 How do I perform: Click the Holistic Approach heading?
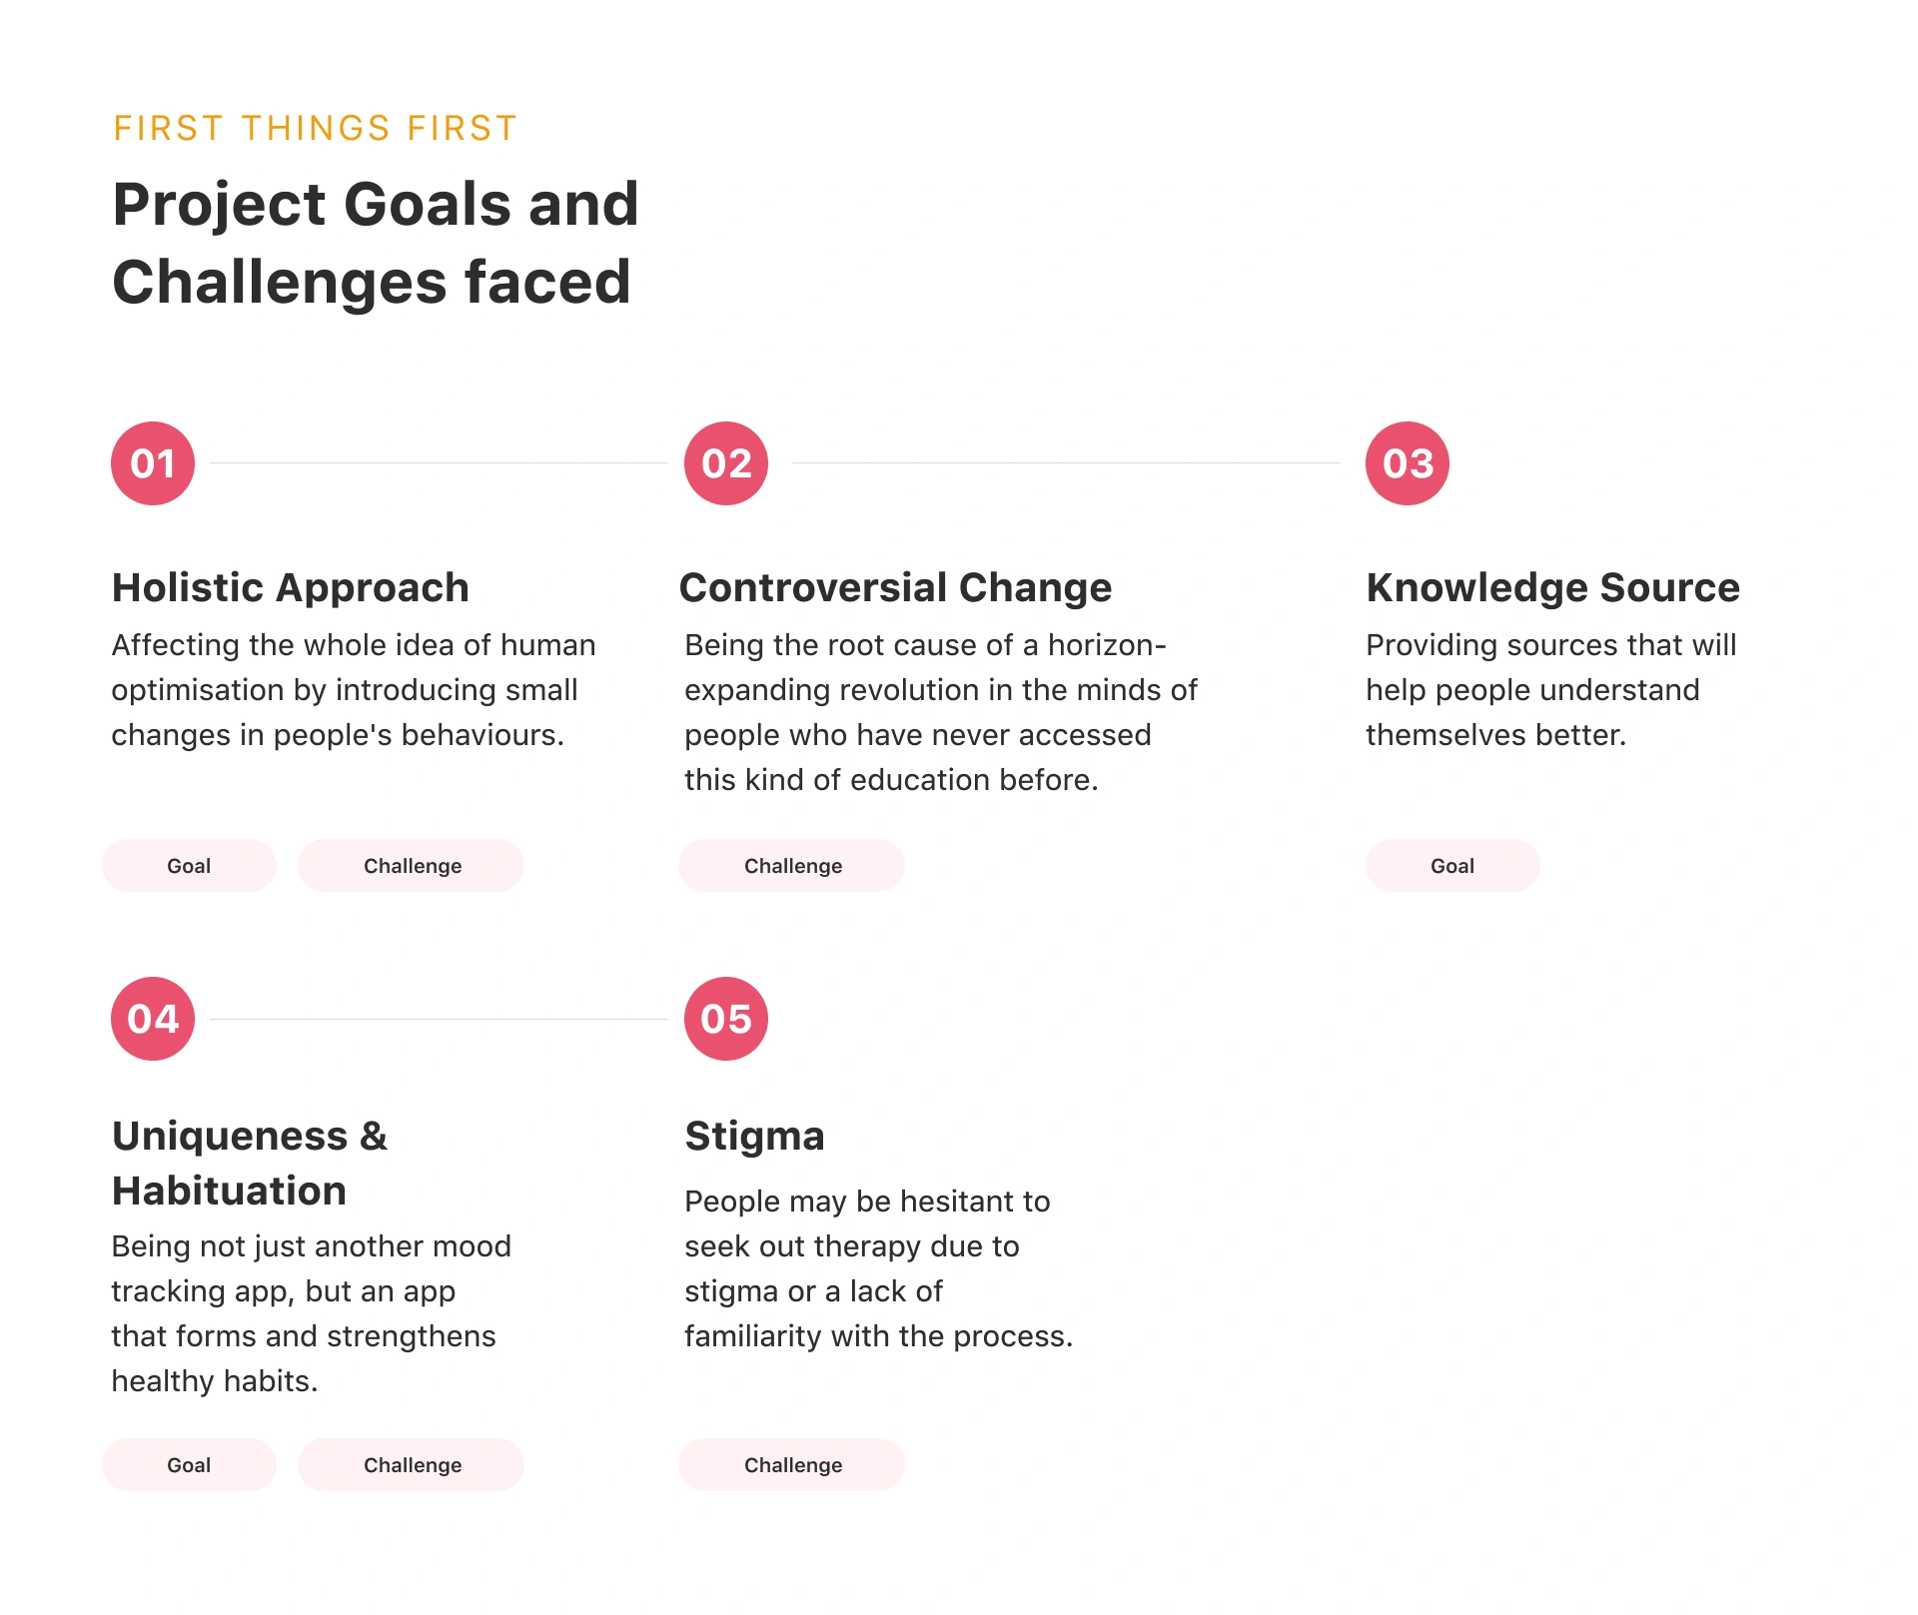pos(291,587)
